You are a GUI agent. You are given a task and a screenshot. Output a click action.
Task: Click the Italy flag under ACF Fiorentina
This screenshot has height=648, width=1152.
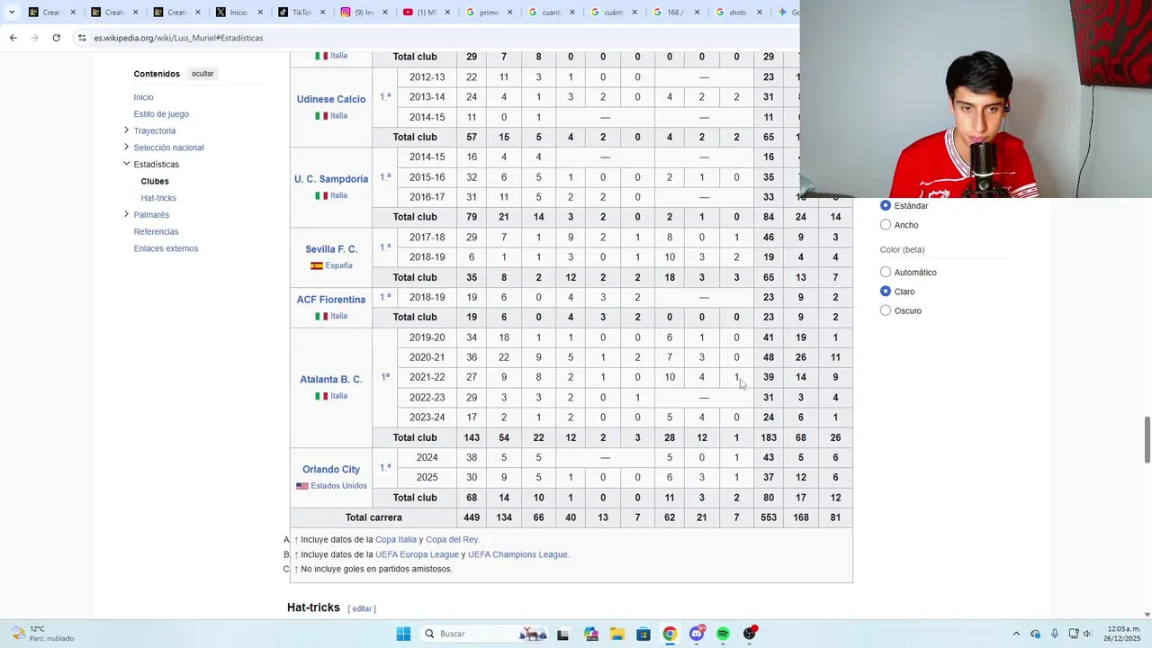click(321, 316)
